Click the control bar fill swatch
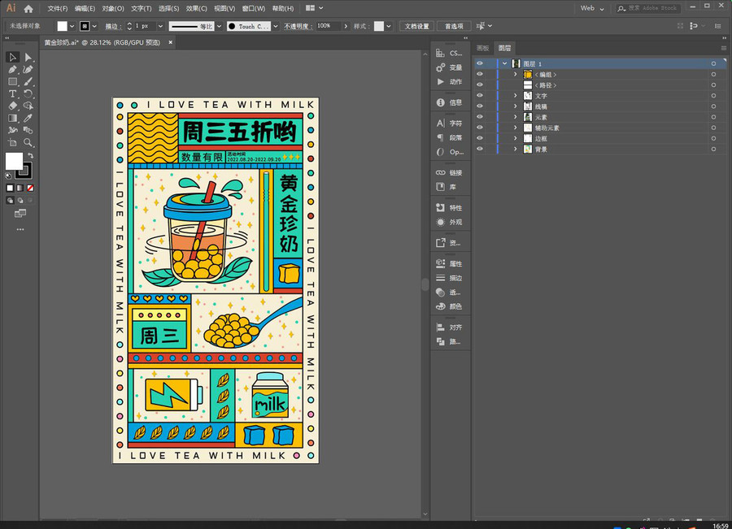 pyautogui.click(x=62, y=26)
